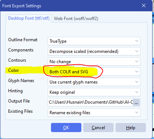Click the Hinting label

click(x=15, y=91)
